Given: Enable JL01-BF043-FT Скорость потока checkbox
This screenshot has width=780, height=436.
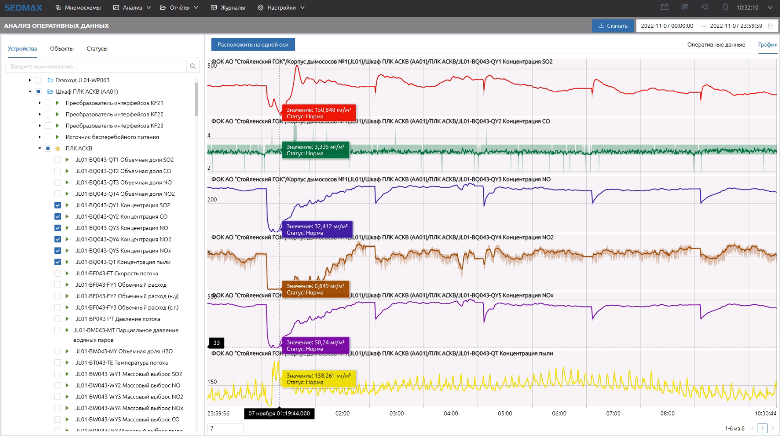Looking at the screenshot, I should [58, 273].
